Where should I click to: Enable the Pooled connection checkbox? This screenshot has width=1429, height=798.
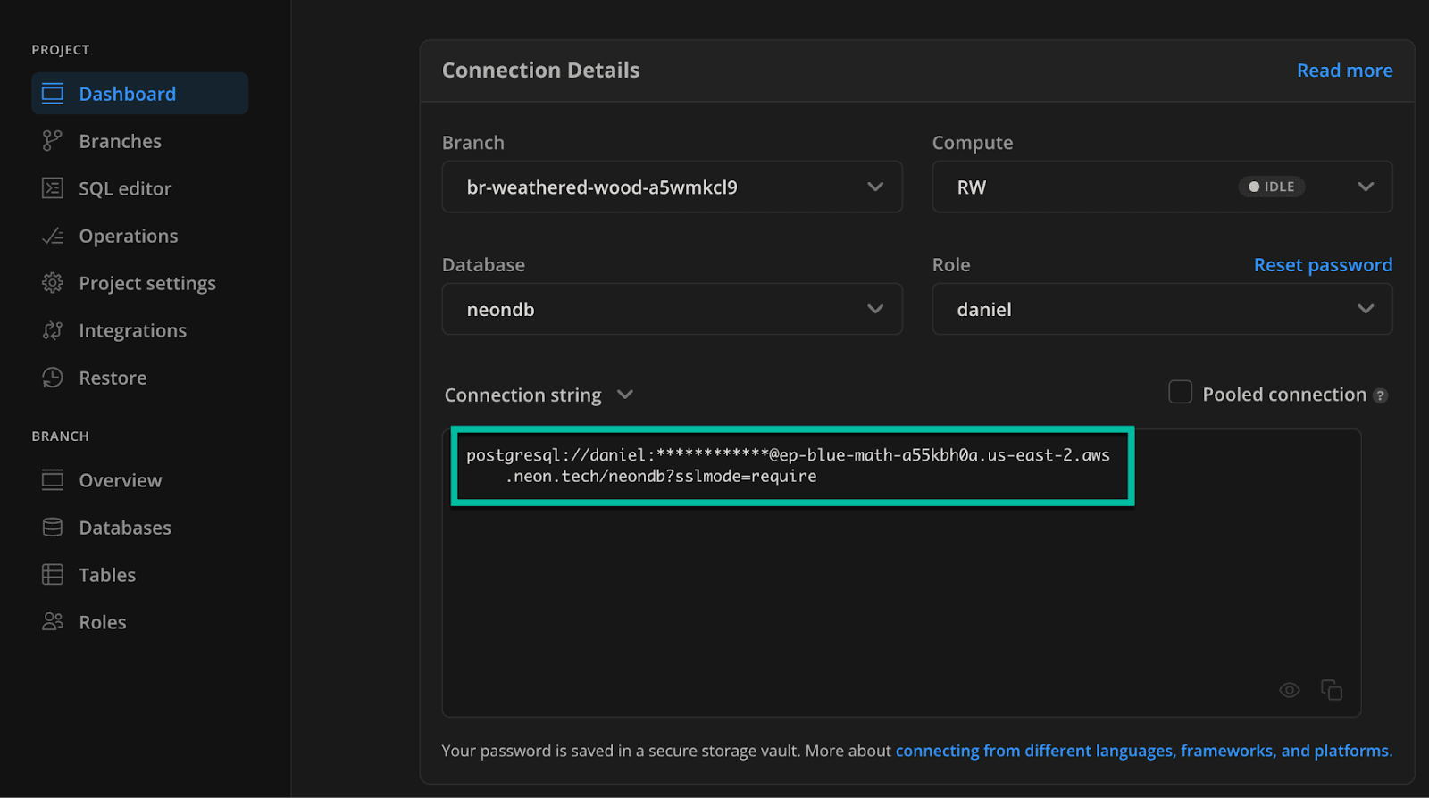pyautogui.click(x=1181, y=392)
